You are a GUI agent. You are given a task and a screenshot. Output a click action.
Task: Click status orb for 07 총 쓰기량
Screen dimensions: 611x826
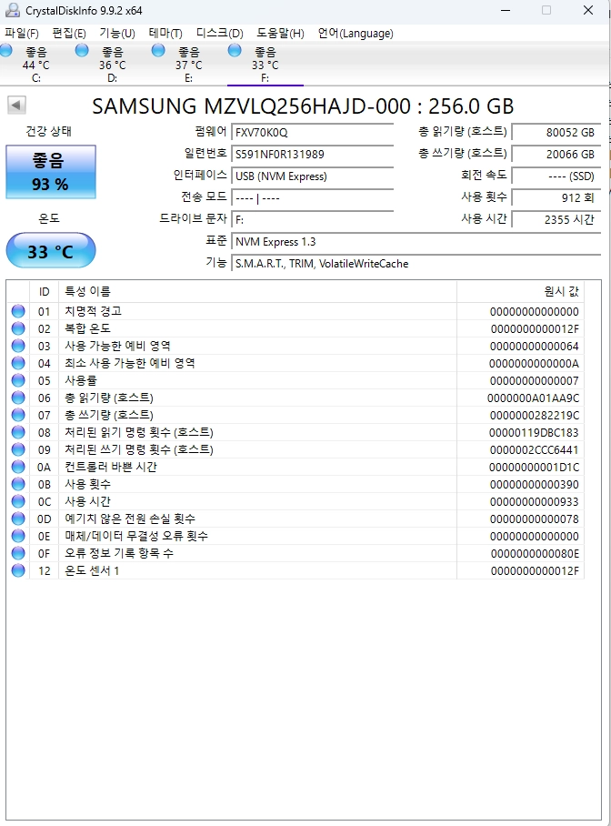point(18,415)
